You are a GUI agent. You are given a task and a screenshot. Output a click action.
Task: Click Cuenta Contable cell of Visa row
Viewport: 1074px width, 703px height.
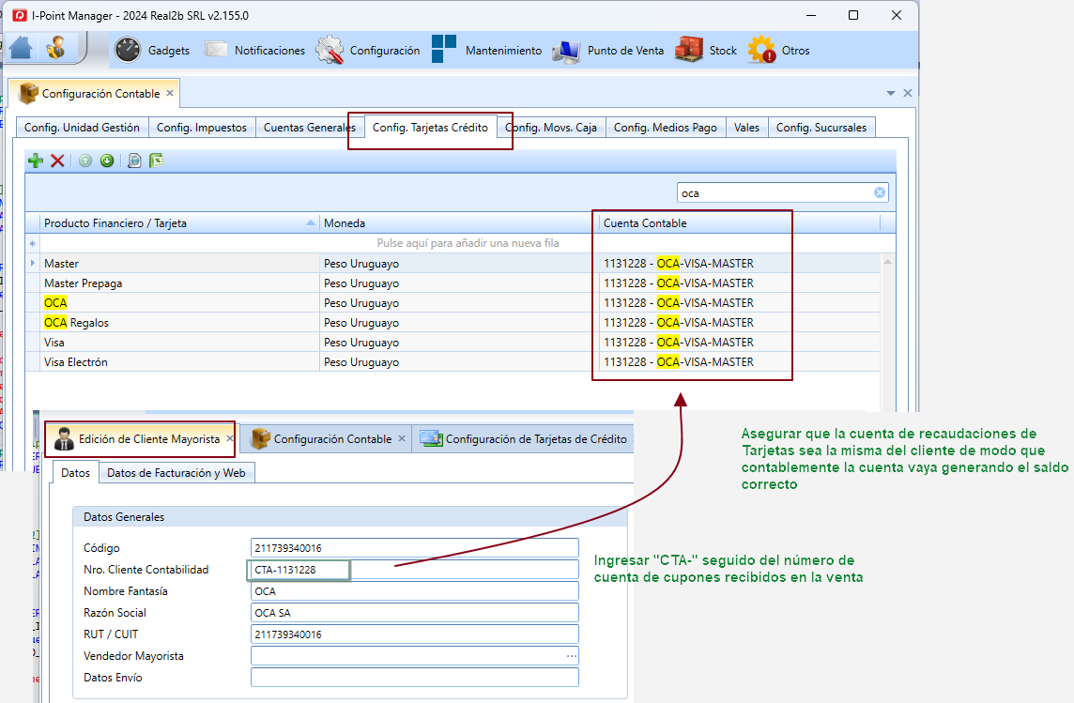pos(739,343)
